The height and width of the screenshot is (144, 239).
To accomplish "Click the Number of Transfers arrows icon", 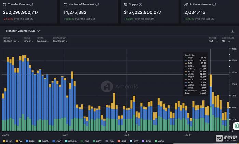I will (66, 5).
